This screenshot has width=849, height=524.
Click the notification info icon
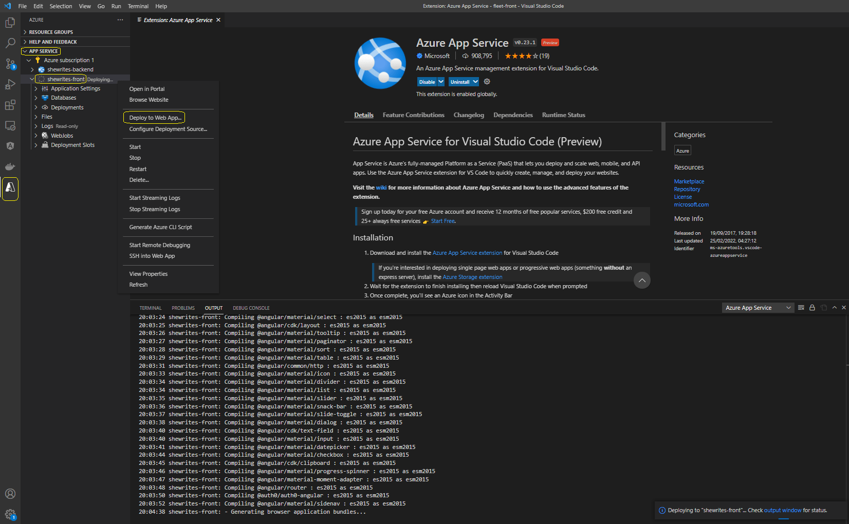pyautogui.click(x=662, y=510)
